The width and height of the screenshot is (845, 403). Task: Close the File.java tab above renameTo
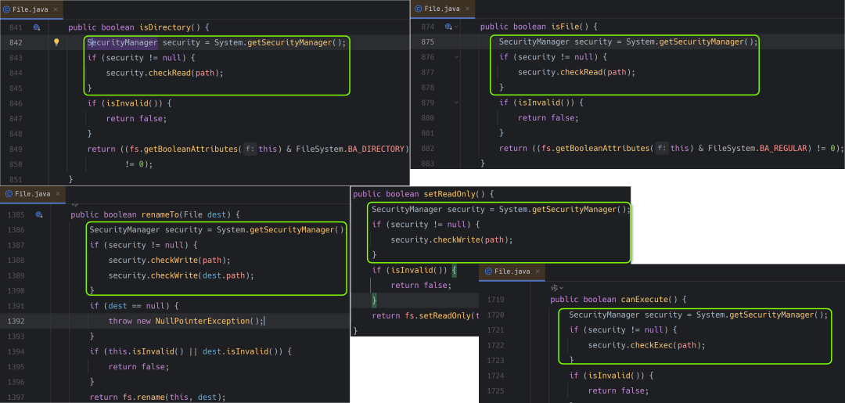[57, 194]
